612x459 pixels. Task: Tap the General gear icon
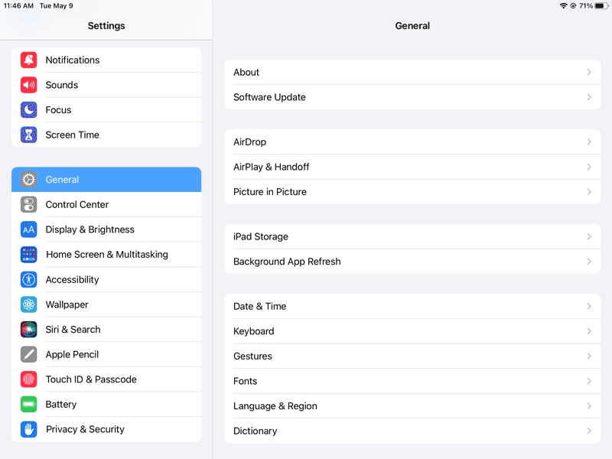click(28, 180)
